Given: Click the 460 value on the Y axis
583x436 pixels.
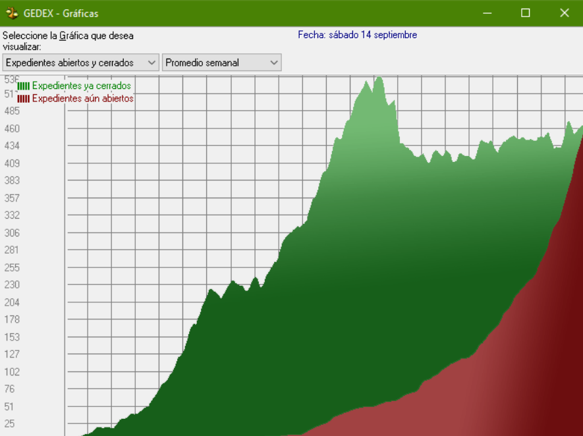Looking at the screenshot, I should point(12,128).
